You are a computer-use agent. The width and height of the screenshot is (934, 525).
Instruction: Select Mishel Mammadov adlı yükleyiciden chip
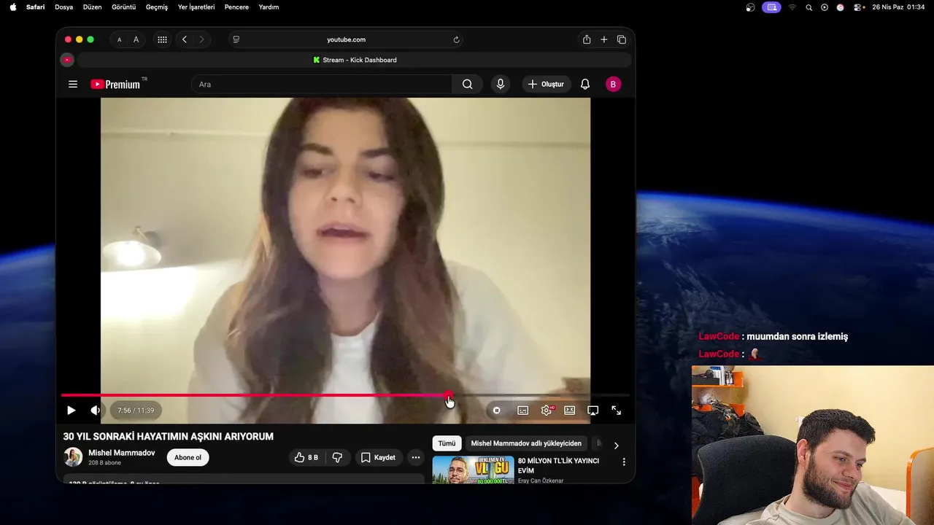coord(526,443)
